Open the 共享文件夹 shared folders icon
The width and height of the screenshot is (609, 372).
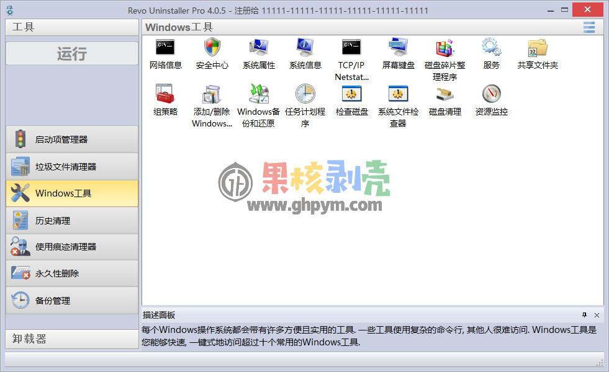coord(538,53)
